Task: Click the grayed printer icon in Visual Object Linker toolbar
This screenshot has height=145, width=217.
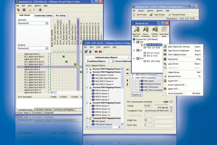Action: (30, 10)
